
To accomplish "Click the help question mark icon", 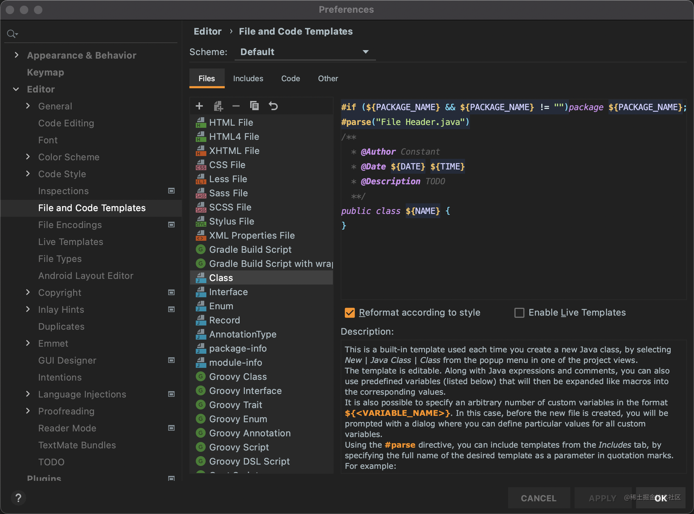I will pos(19,498).
